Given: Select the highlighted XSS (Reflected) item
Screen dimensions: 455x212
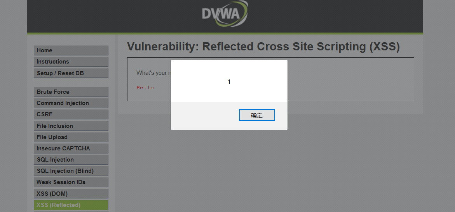Looking at the screenshot, I should (71, 205).
